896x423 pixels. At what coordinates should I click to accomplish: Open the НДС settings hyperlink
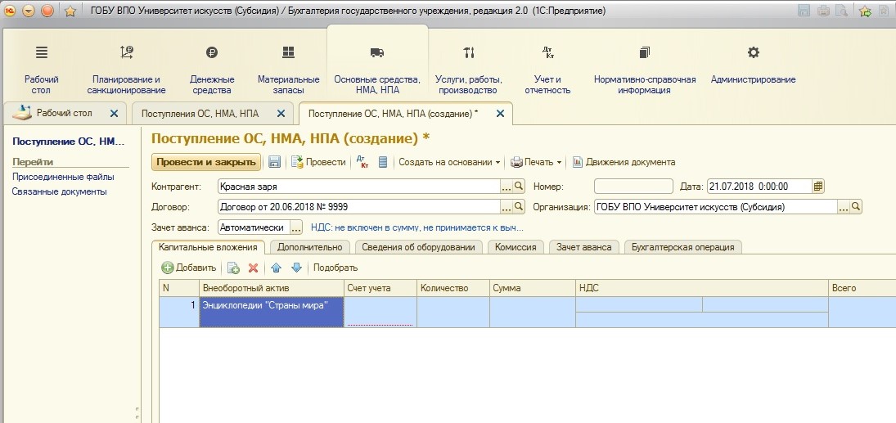pos(416,227)
